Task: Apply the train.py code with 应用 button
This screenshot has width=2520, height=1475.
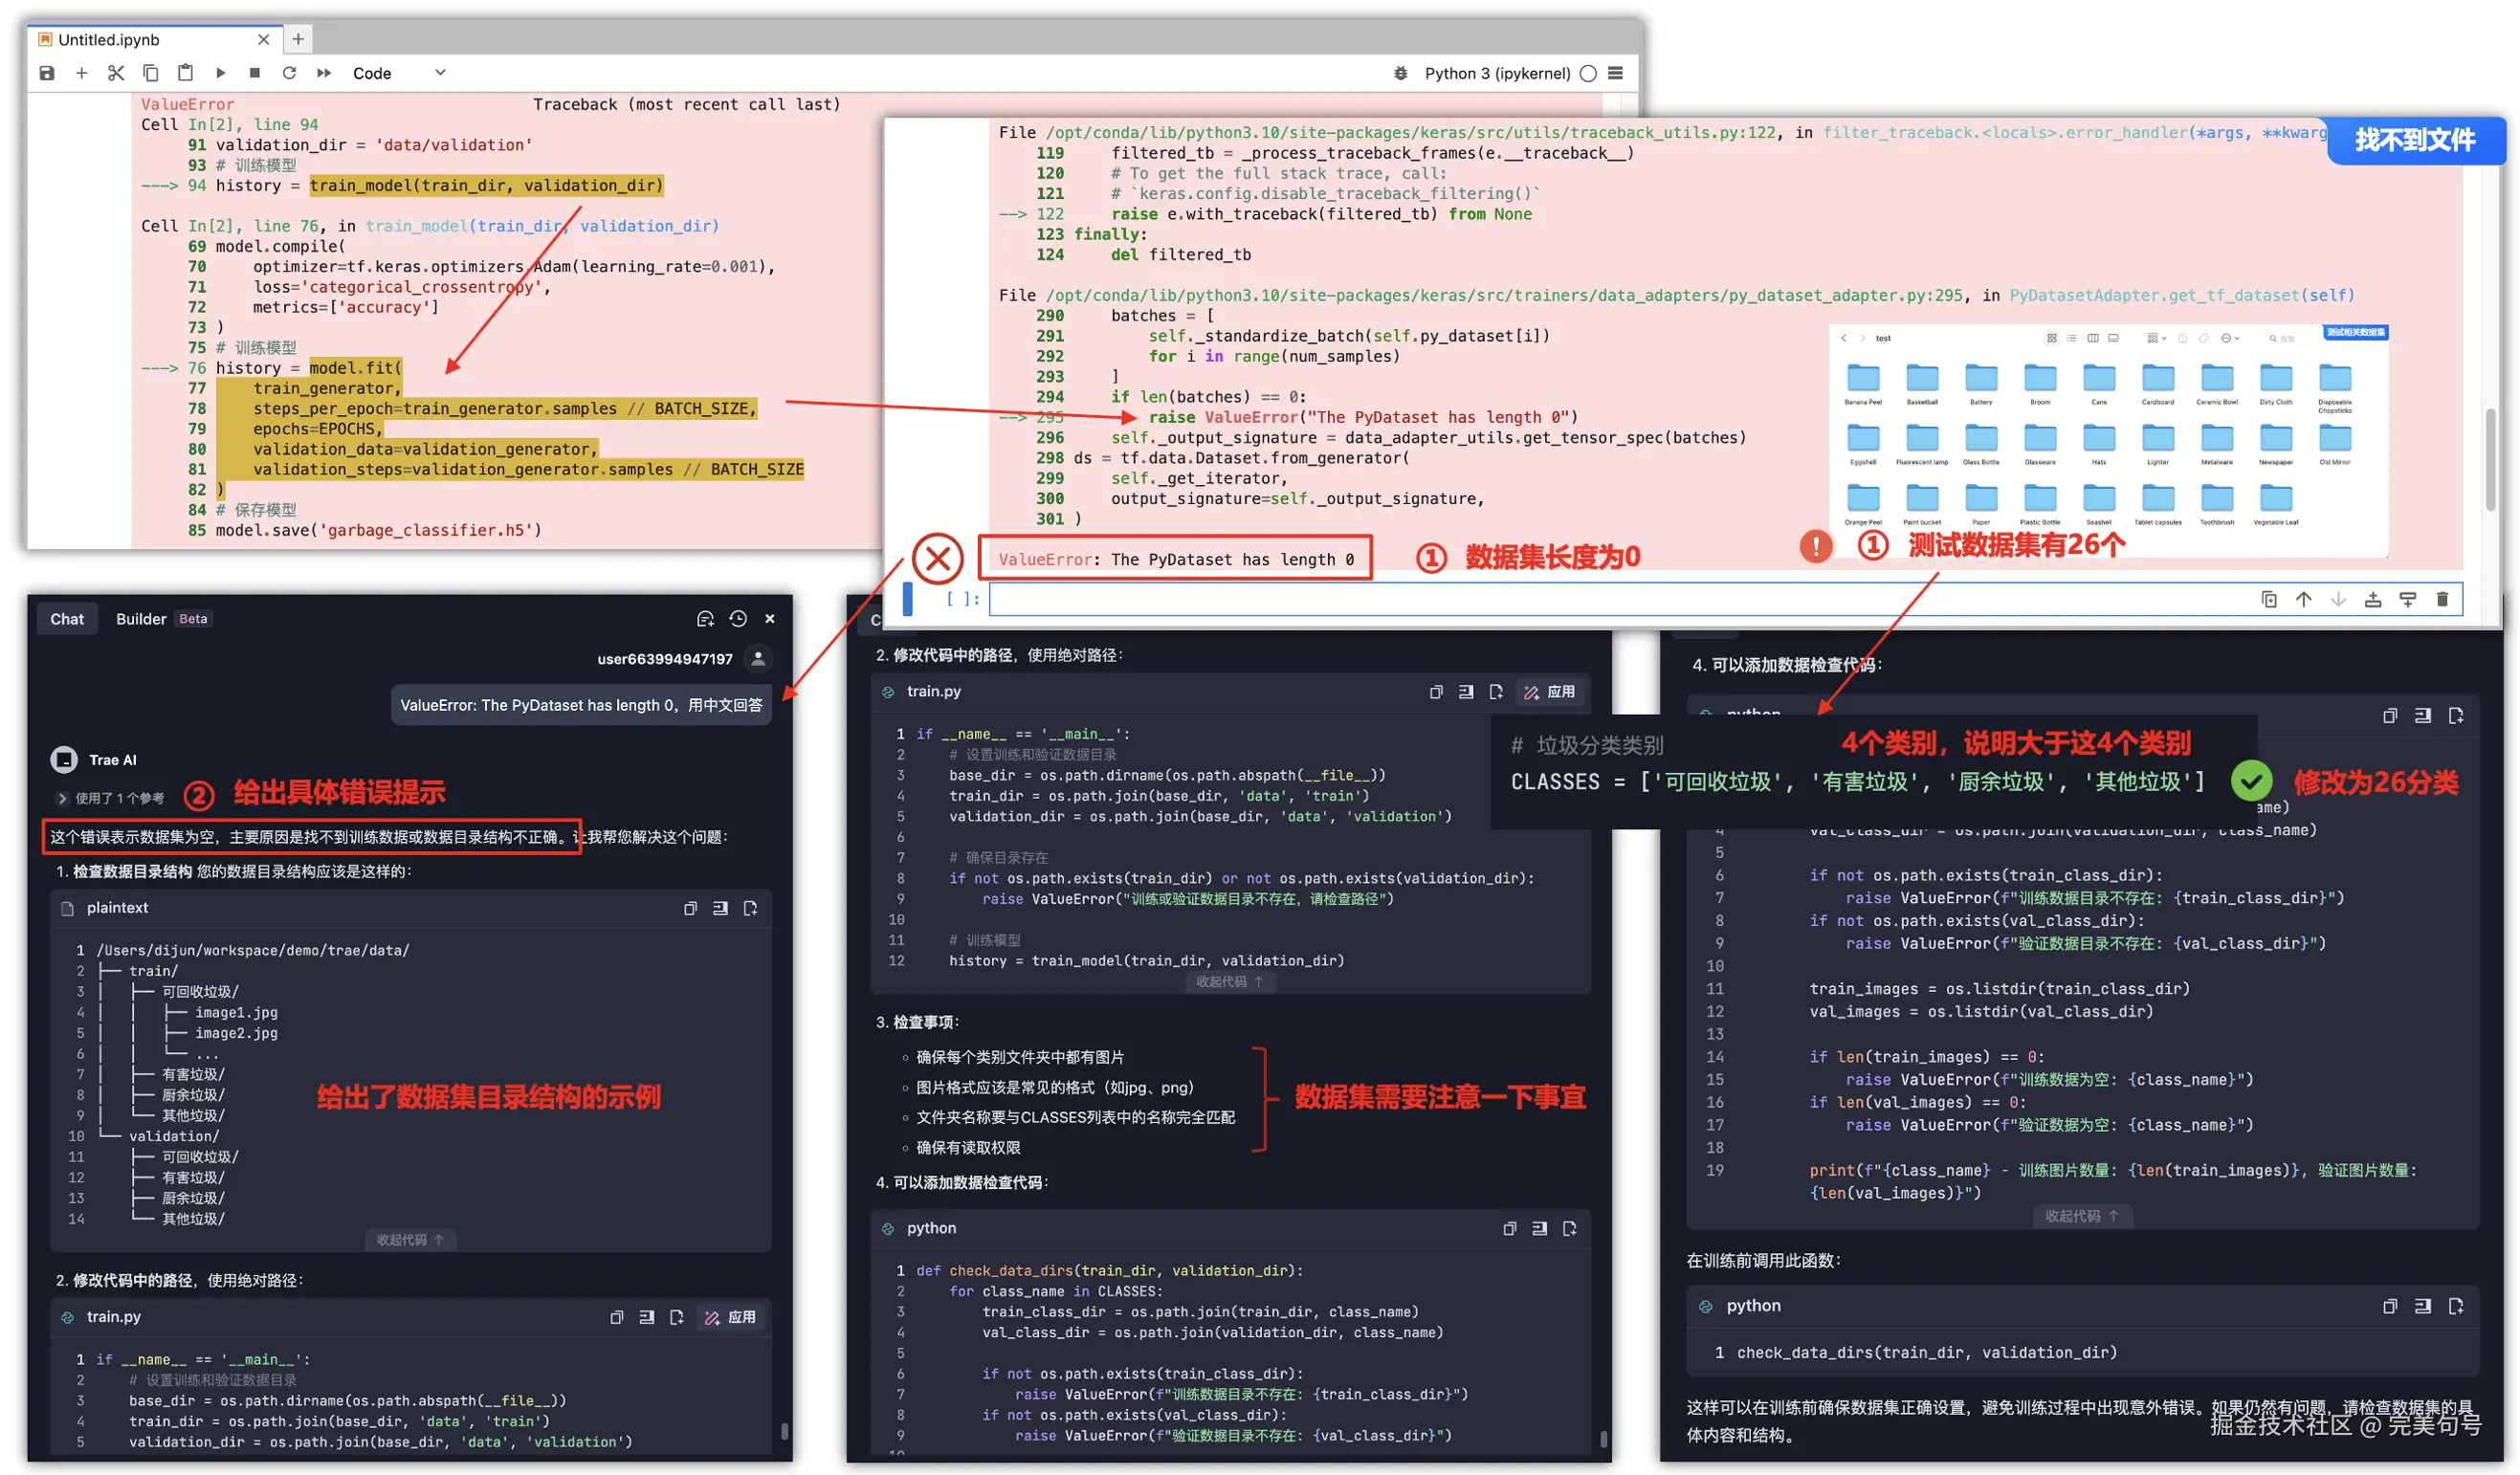Action: point(730,1317)
